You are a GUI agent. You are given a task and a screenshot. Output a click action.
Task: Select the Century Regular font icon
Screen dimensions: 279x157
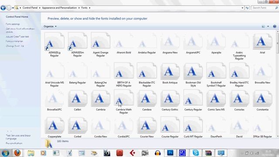click(193, 98)
